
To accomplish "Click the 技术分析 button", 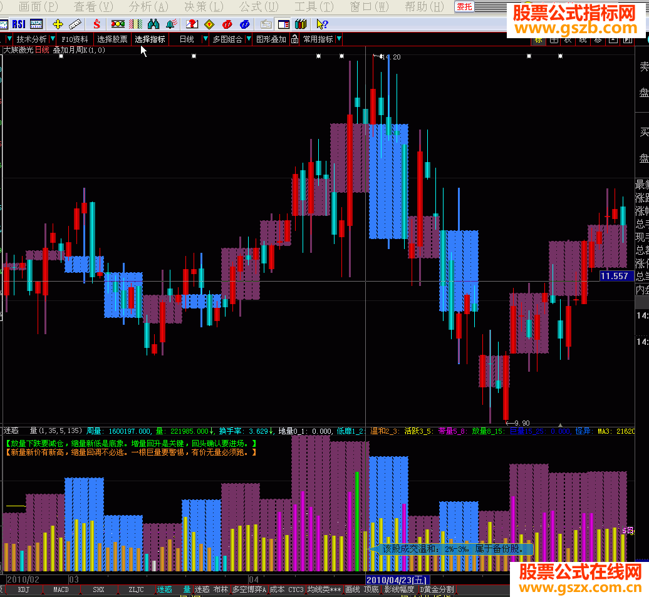I will coord(31,39).
